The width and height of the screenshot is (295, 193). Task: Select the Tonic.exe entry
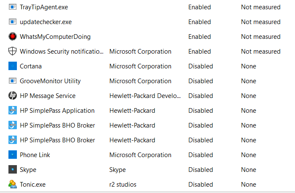point(32,185)
